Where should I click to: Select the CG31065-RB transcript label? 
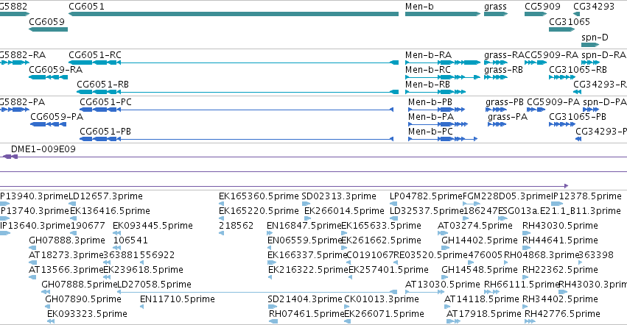[x=578, y=69]
